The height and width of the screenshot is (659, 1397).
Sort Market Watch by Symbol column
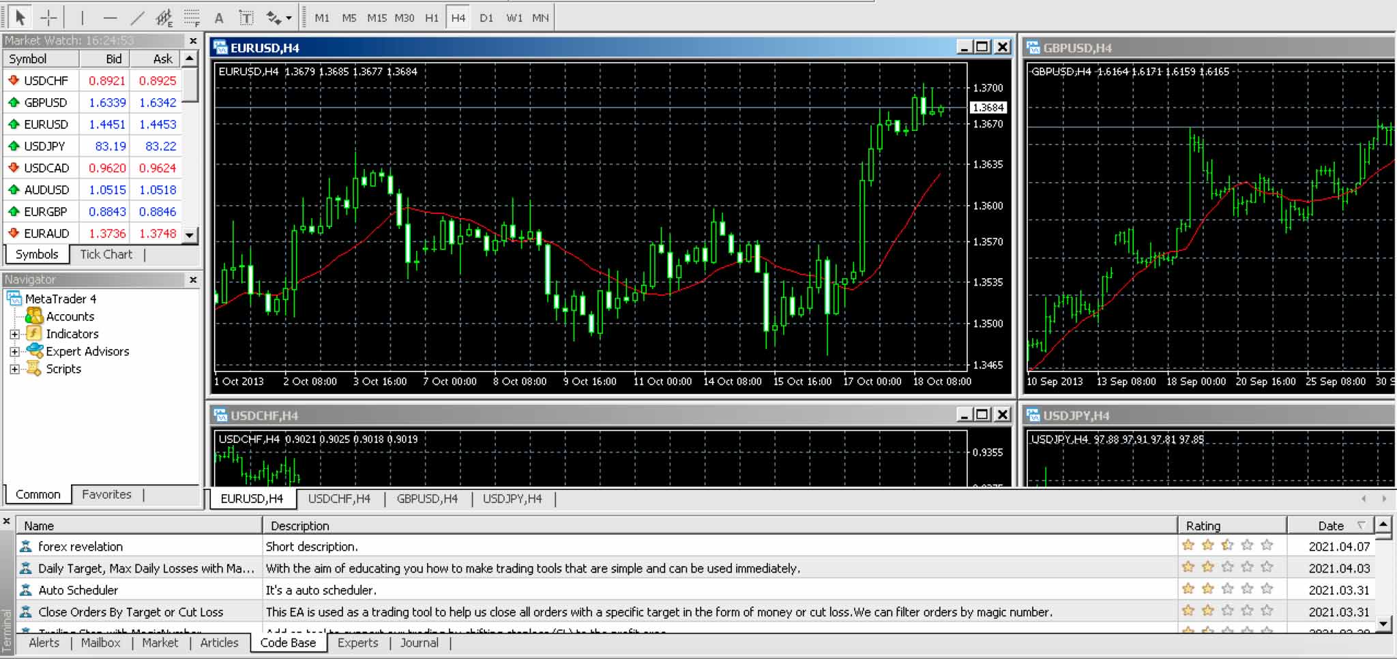[41, 59]
